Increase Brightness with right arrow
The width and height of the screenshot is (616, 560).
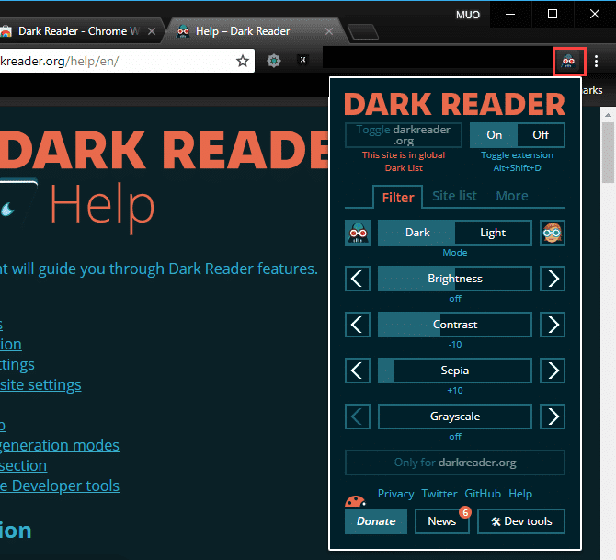[x=553, y=279]
